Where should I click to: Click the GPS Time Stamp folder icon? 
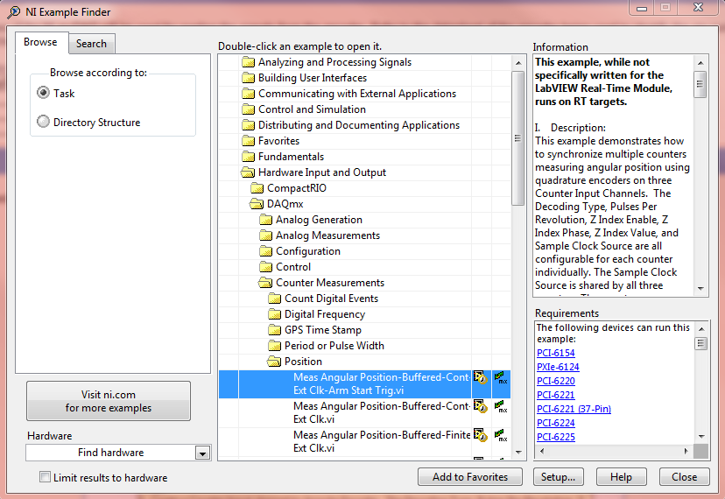tap(275, 330)
